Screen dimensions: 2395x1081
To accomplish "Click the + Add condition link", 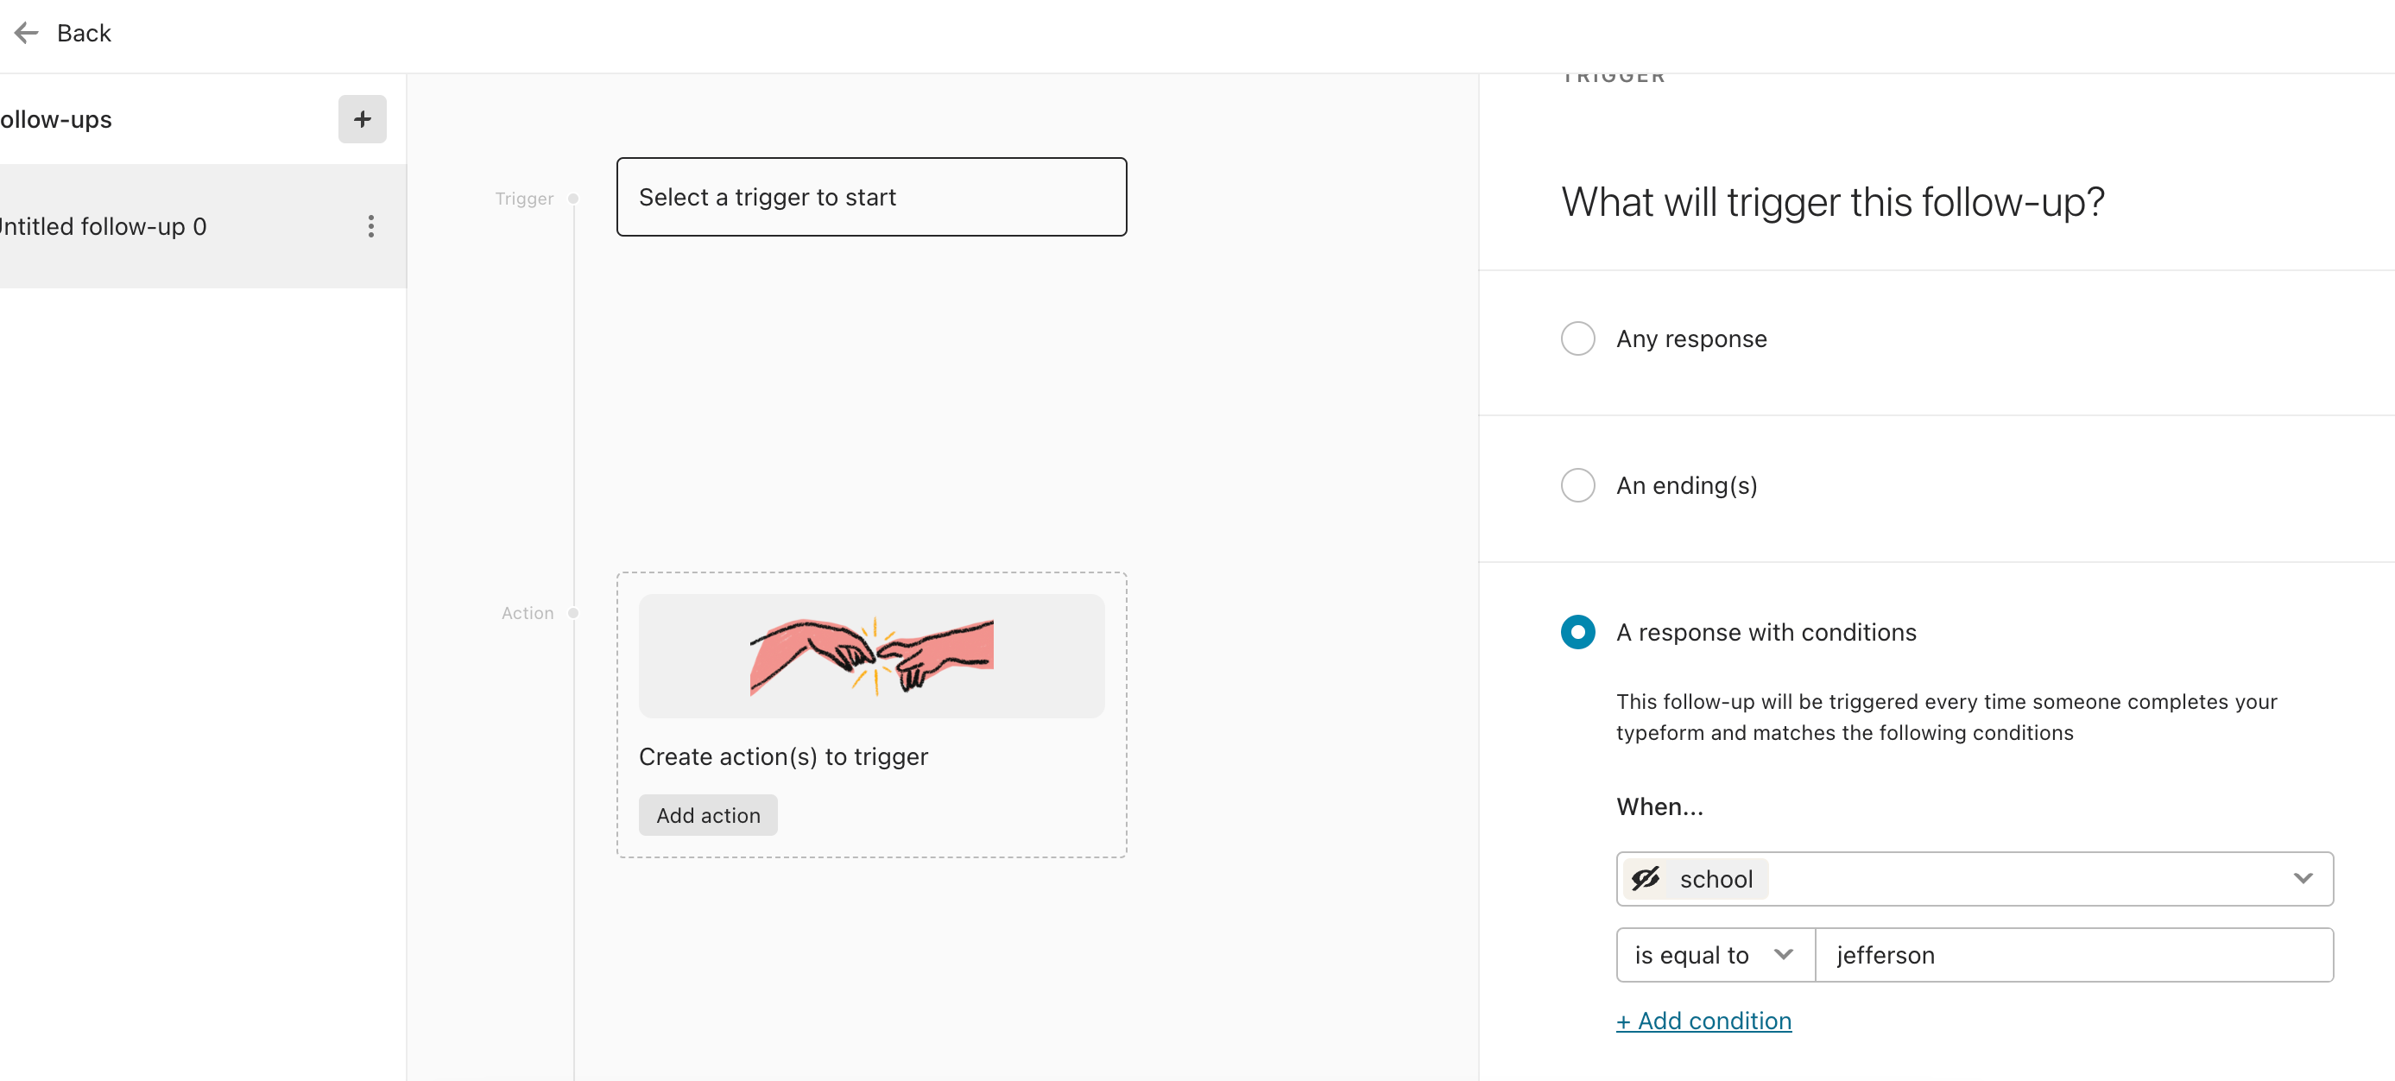I will coord(1703,1021).
